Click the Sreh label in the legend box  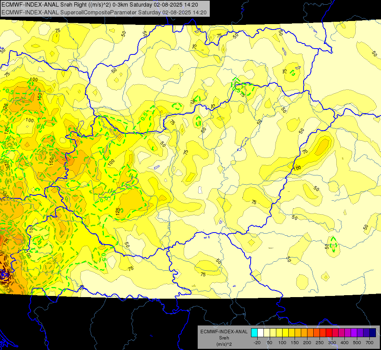224,338
